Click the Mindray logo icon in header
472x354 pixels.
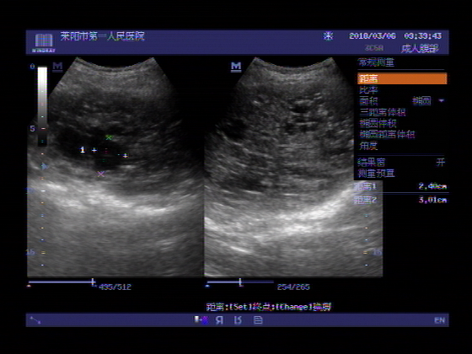click(x=44, y=43)
